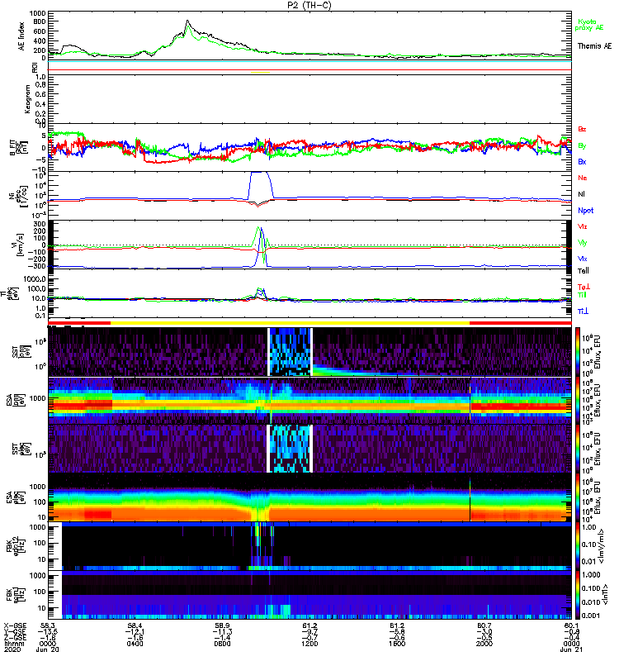The height and width of the screenshot is (661, 619).
Task: Click the FBK edc12 mV/m color bar
Action: click(578, 546)
